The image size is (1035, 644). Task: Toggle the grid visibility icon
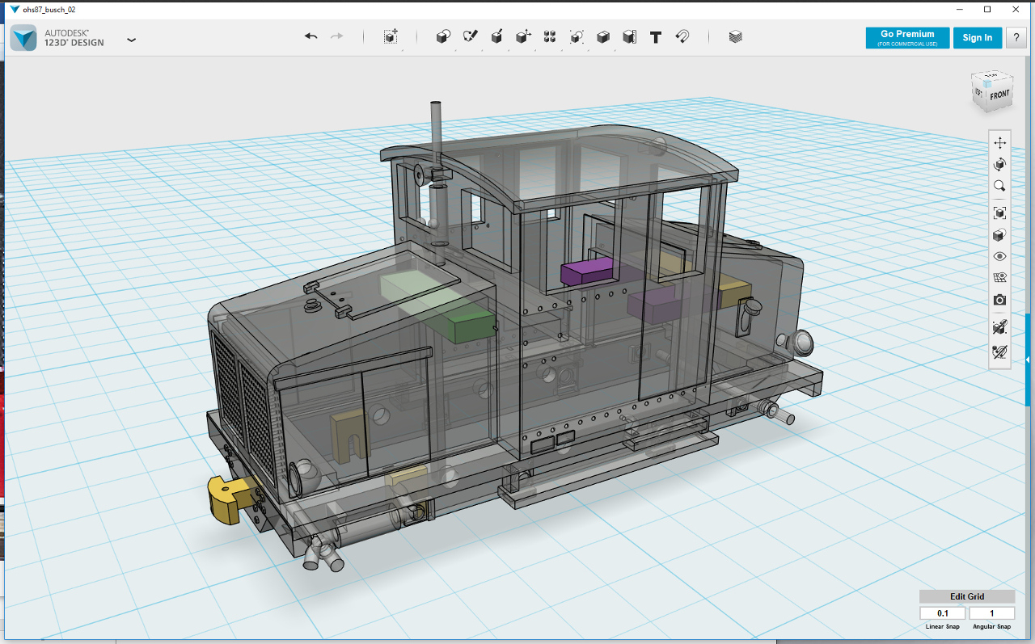pyautogui.click(x=1000, y=278)
